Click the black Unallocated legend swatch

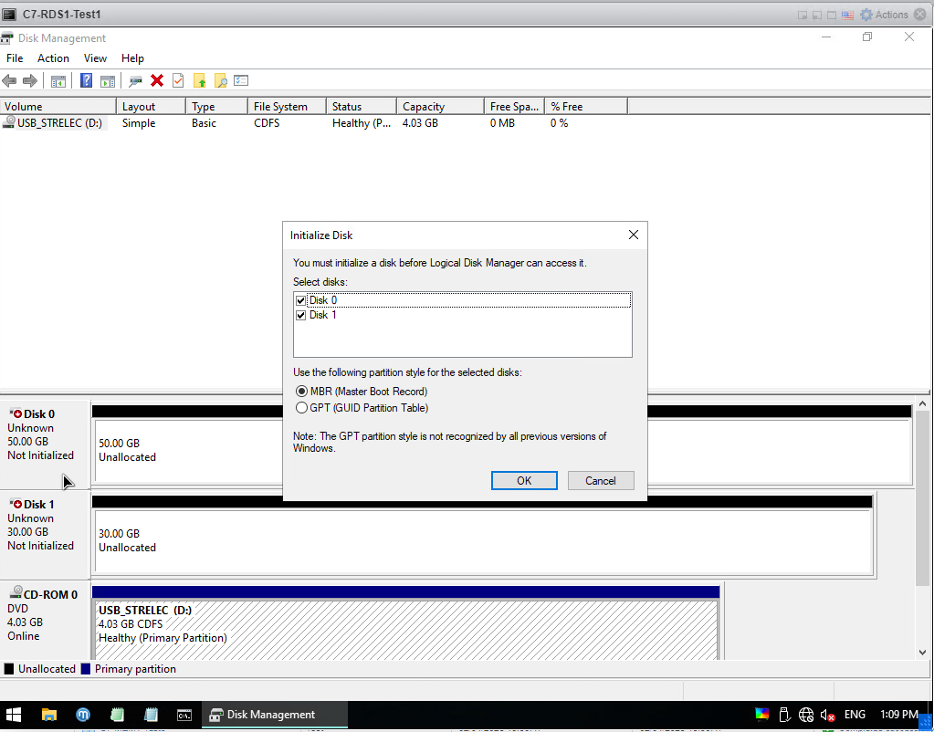coord(9,669)
